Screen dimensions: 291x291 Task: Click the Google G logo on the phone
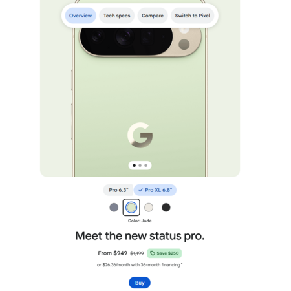coord(140,135)
